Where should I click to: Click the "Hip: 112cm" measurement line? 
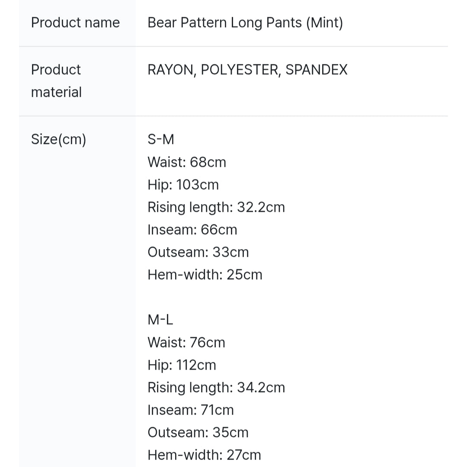tap(182, 365)
